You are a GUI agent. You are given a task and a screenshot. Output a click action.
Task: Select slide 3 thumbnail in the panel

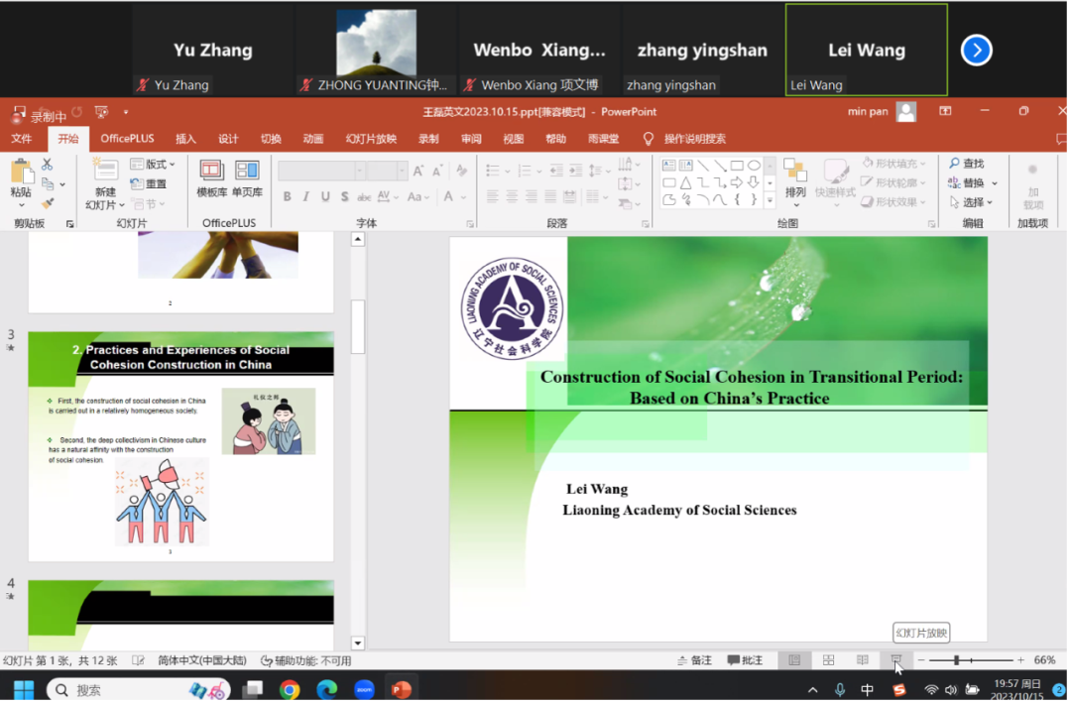(x=180, y=446)
